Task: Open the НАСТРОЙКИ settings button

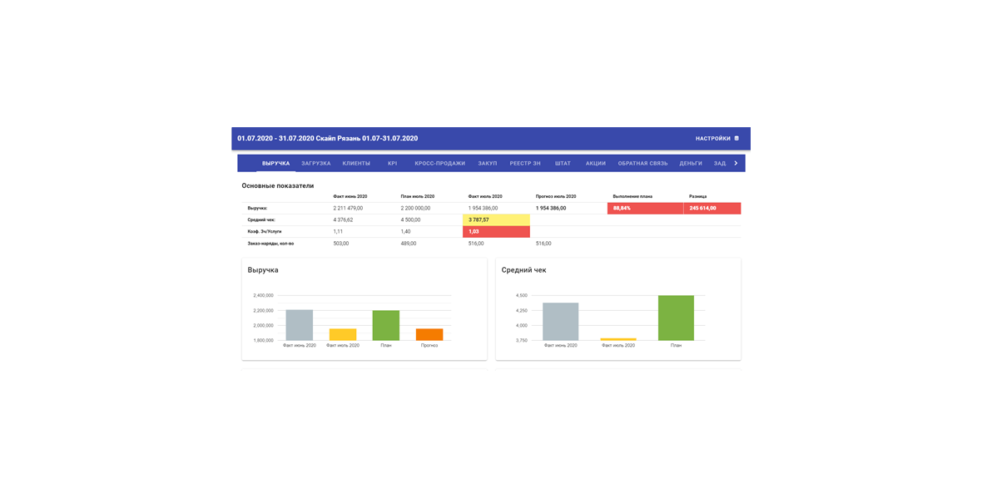Action: (717, 138)
